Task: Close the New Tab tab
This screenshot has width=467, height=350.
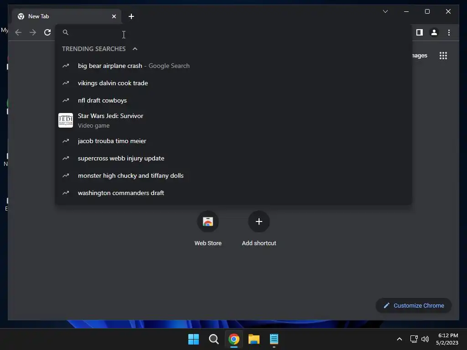Action: click(x=114, y=16)
